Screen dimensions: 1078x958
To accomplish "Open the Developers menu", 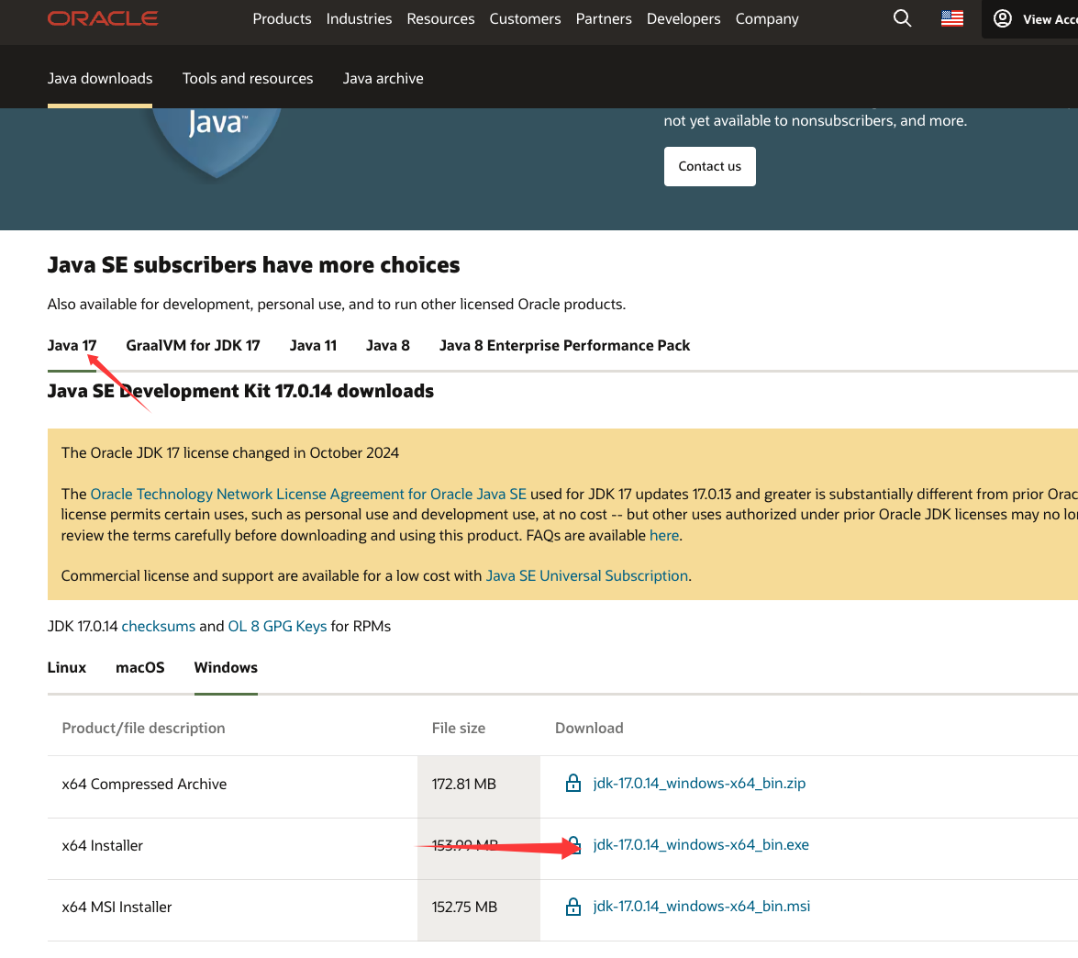I will [683, 18].
